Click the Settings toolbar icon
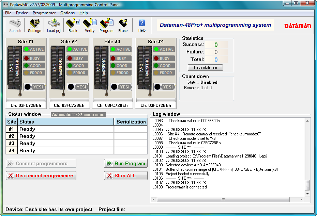 34,26
